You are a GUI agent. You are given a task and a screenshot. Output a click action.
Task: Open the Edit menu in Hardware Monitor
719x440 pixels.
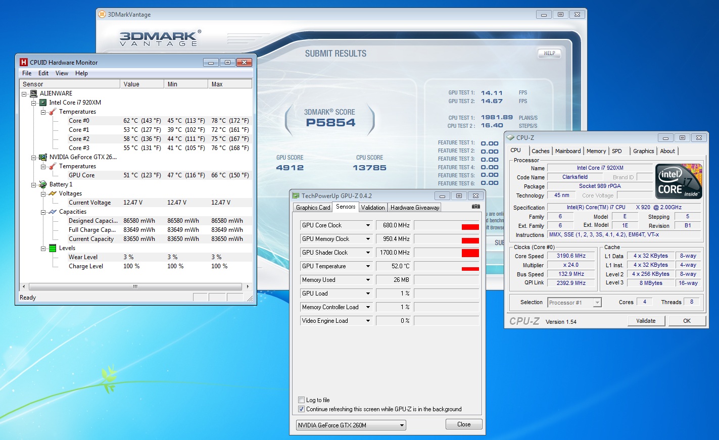[x=43, y=73]
